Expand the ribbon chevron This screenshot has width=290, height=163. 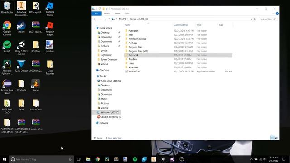click(273, 14)
